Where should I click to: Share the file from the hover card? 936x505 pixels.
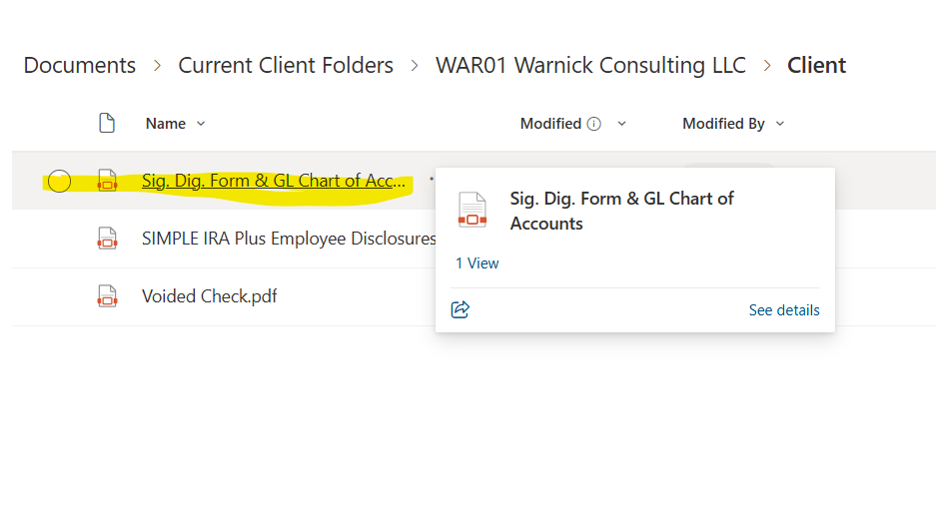click(x=461, y=309)
